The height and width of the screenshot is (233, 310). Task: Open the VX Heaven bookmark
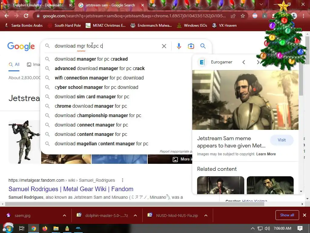pos(224,25)
